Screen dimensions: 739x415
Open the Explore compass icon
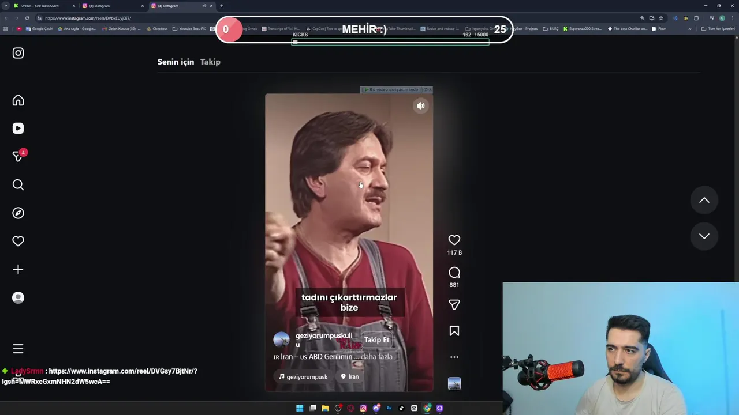pyautogui.click(x=18, y=213)
